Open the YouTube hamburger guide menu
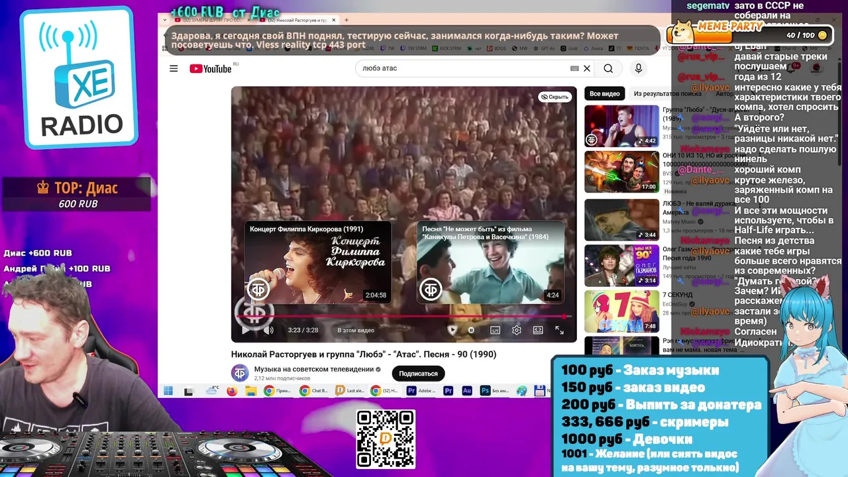This screenshot has height=477, width=848. pyautogui.click(x=174, y=68)
